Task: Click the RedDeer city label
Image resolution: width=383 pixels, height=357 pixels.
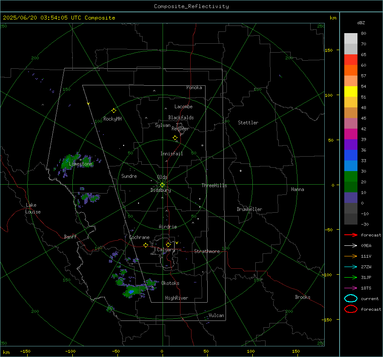Action: point(180,129)
